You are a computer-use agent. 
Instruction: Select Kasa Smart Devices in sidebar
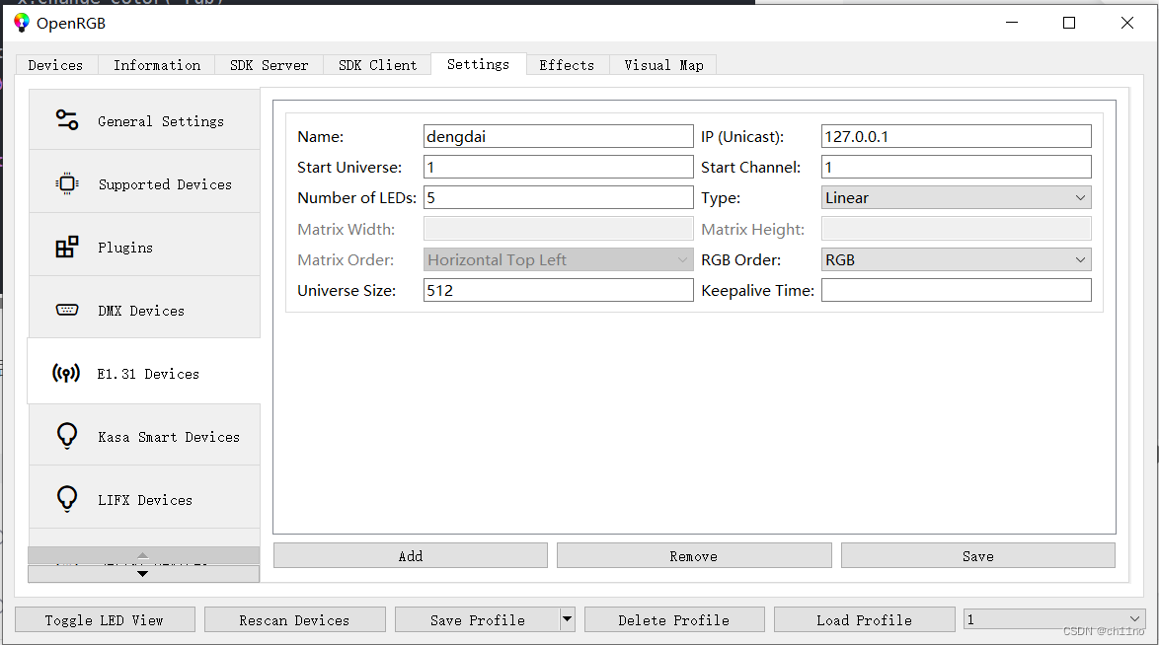[x=144, y=436]
